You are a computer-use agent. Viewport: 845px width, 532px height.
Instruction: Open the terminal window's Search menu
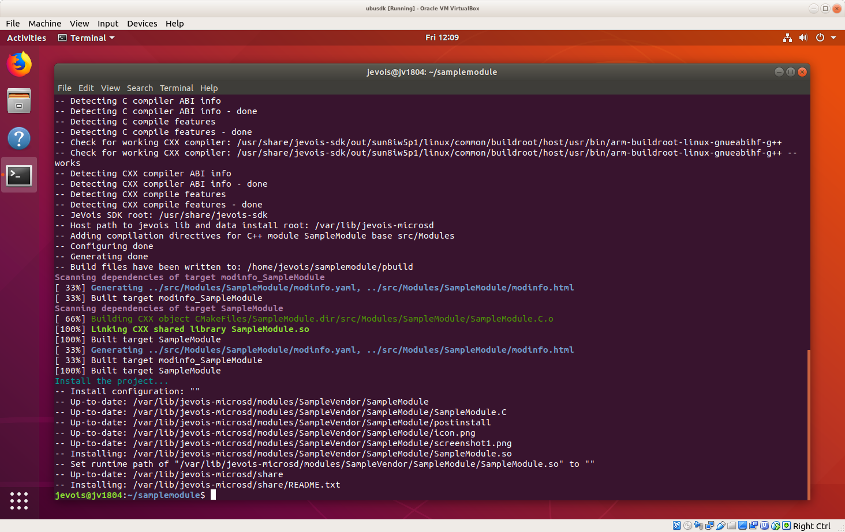[x=140, y=88]
